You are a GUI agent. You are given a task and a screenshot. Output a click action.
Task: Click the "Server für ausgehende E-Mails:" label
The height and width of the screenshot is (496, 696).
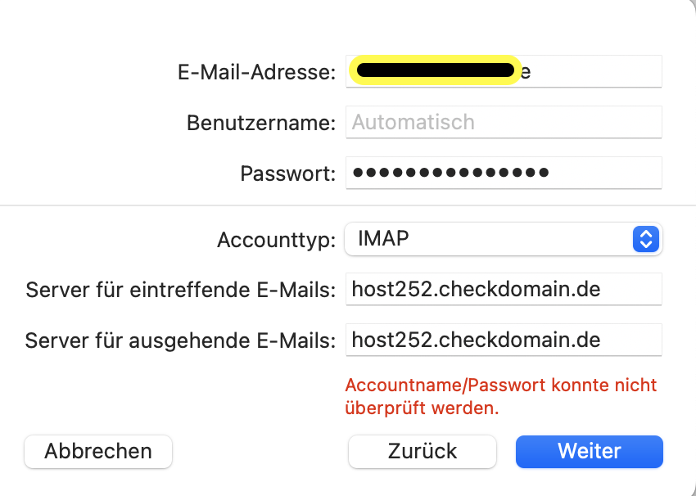(x=180, y=340)
